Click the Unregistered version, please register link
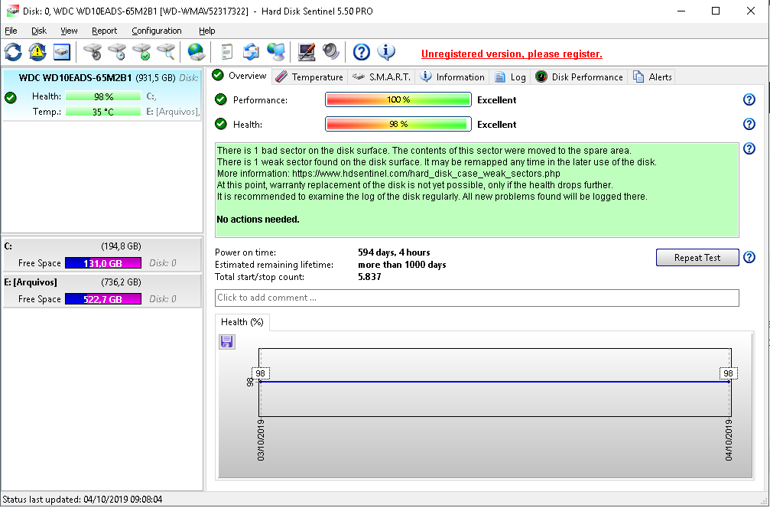Viewport: 770px width, 508px height. tap(512, 54)
